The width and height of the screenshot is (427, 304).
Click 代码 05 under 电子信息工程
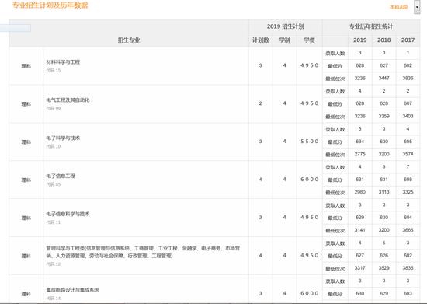(x=54, y=184)
